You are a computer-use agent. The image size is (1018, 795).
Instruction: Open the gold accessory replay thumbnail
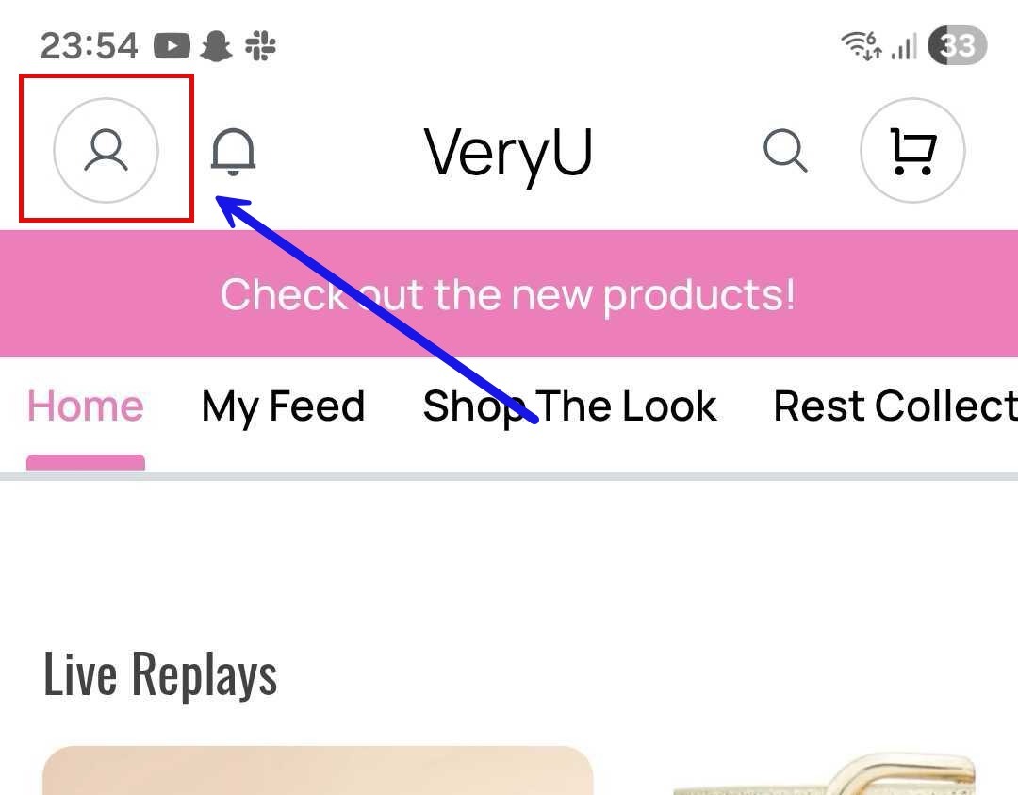point(825,773)
